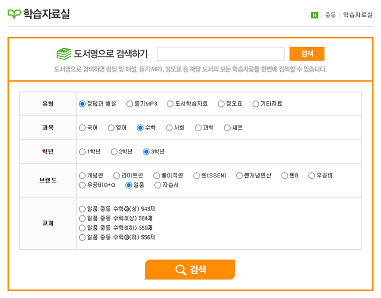The width and height of the screenshot is (381, 298).
Task: Click the green H home icon in breadcrumb
Action: 314,15
